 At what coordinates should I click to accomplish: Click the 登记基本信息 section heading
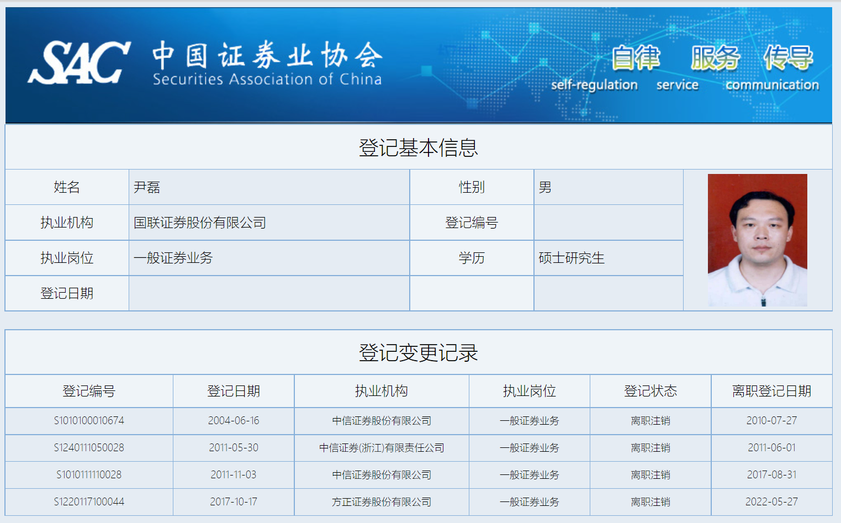[419, 147]
